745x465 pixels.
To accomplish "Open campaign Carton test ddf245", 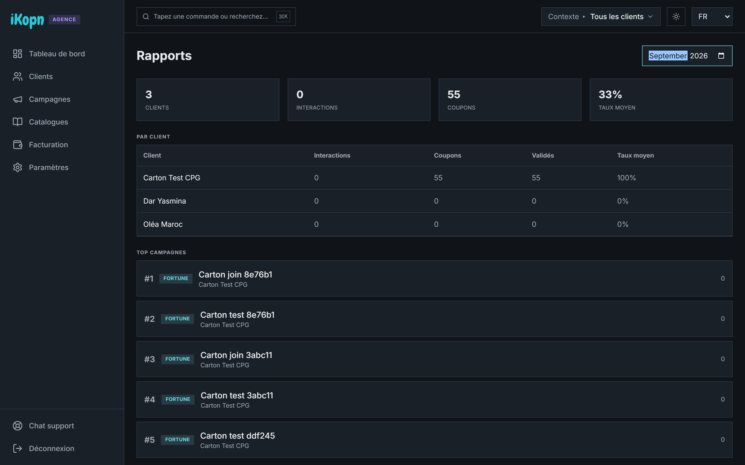I will coord(434,440).
